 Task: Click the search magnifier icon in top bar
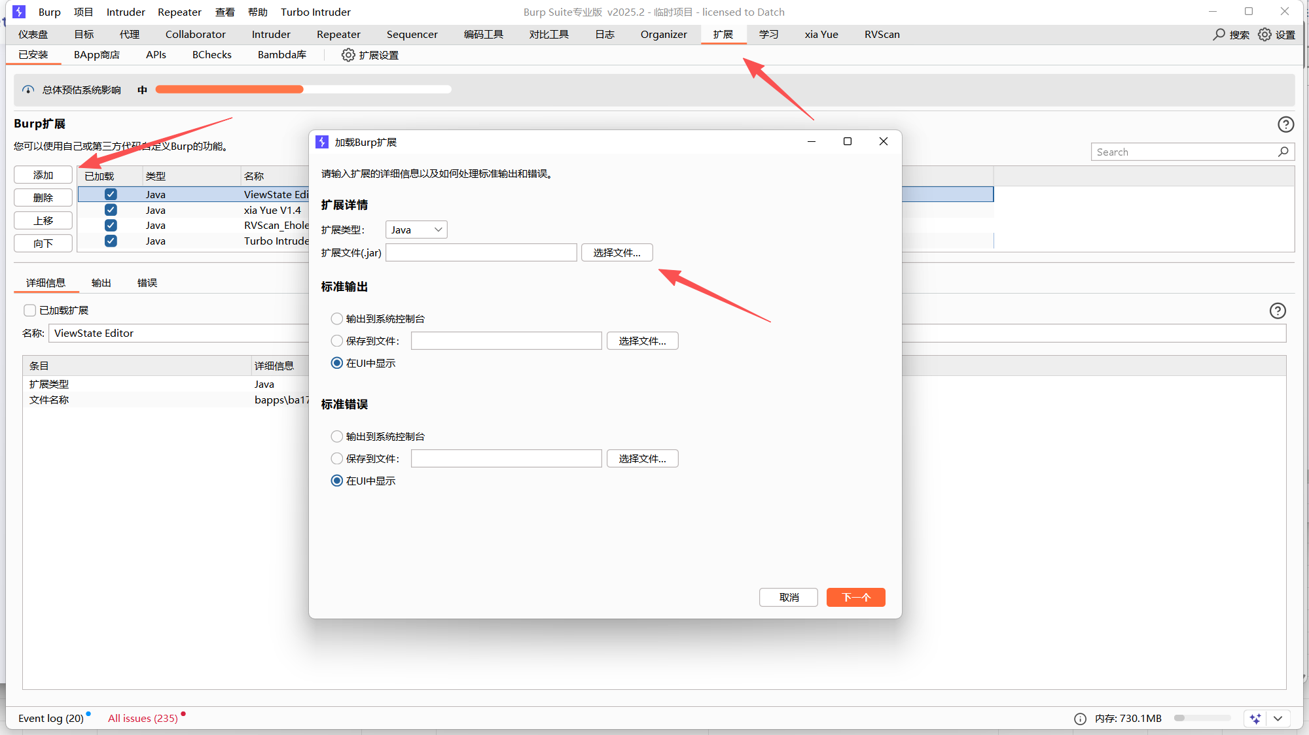[1219, 34]
